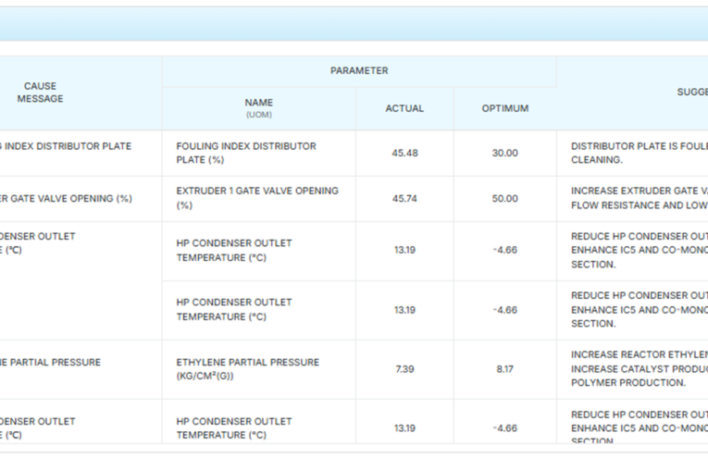Click -4.66 in the row below EXTRUDER
708x458 pixels.
pos(504,250)
